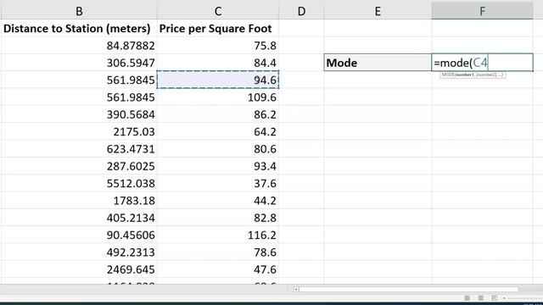This screenshot has width=543, height=305.
Task: Select the cell with value 64.2
Action: pos(218,132)
